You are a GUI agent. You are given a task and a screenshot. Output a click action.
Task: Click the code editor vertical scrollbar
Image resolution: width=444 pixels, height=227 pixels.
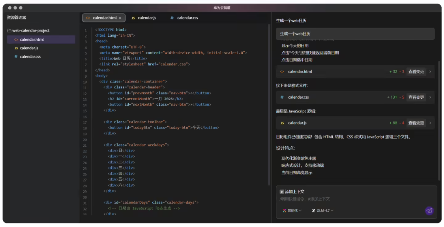[x=269, y=105]
